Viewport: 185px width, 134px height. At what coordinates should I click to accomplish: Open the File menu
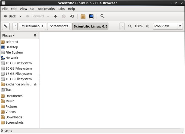coord(5,9)
